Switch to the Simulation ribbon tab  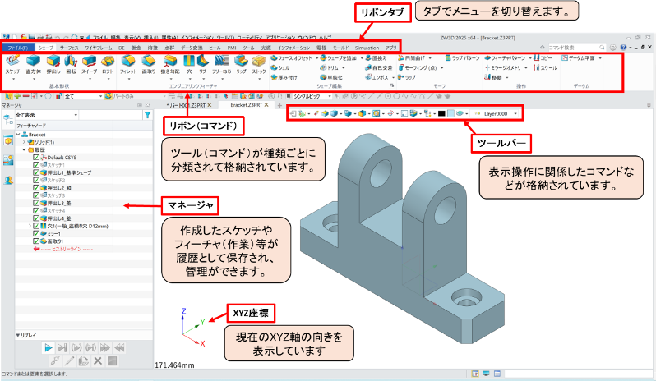[367, 48]
